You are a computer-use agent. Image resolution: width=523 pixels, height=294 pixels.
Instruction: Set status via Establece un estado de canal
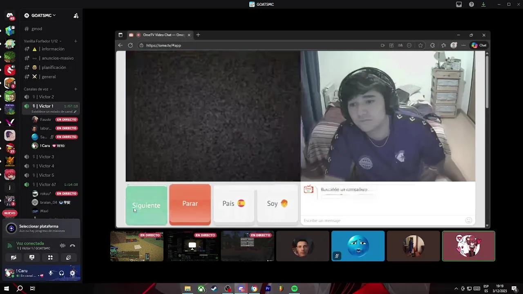coord(54,111)
